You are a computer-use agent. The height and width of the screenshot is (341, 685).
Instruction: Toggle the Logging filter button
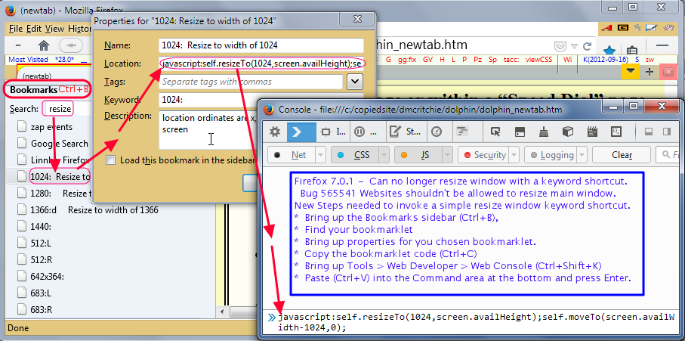coord(552,155)
